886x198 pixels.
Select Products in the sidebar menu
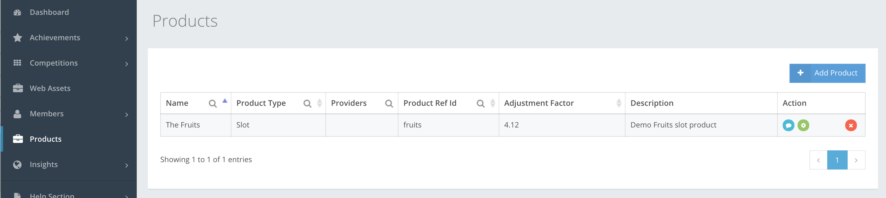pos(45,139)
